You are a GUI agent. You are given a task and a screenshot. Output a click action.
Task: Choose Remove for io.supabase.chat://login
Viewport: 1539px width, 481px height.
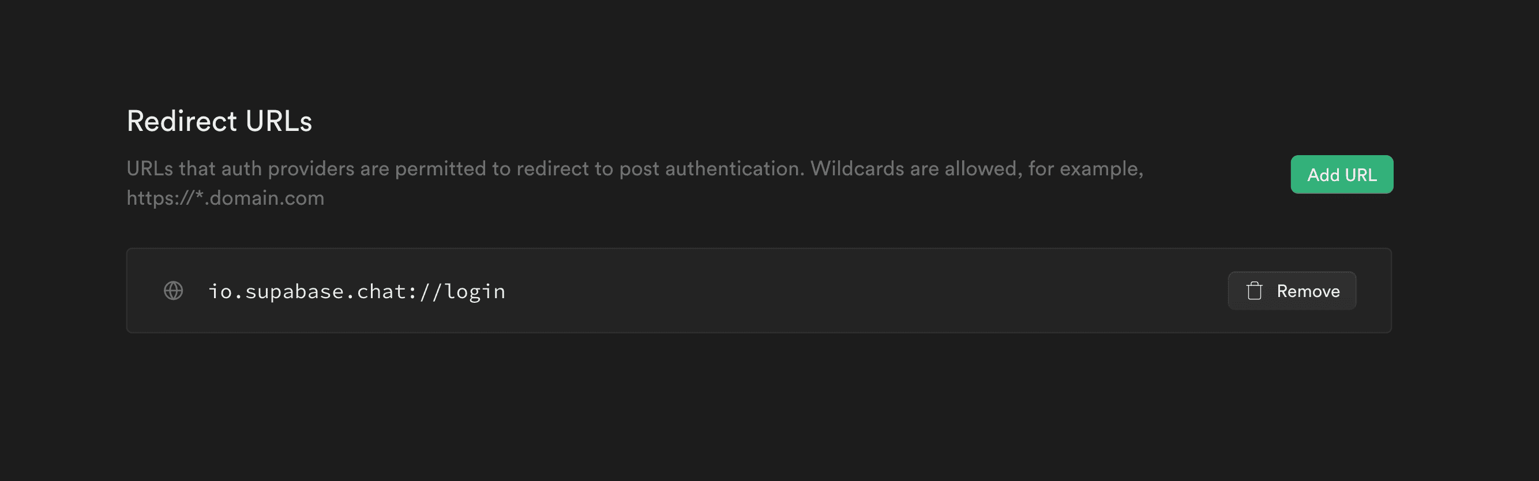[x=1292, y=291]
